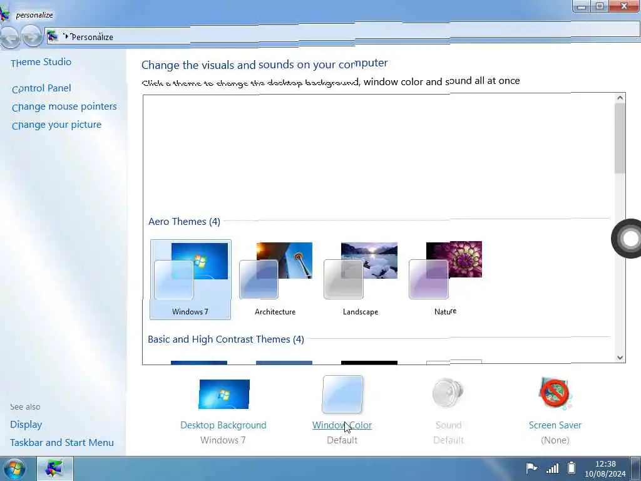This screenshot has height=481, width=641.
Task: Click the Personalize taskbar app icon
Action: (x=55, y=468)
